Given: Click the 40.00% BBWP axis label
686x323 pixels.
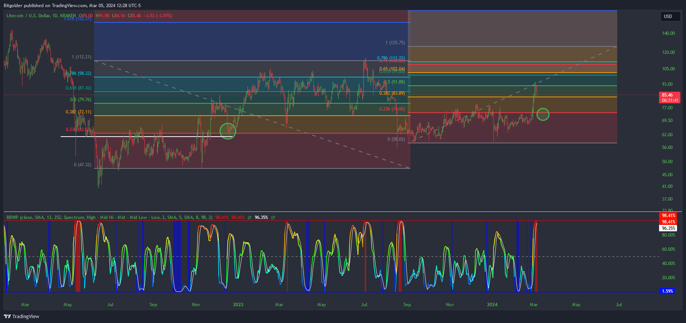Looking at the screenshot, I should coord(668,263).
